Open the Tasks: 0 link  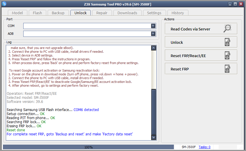tap(205, 147)
